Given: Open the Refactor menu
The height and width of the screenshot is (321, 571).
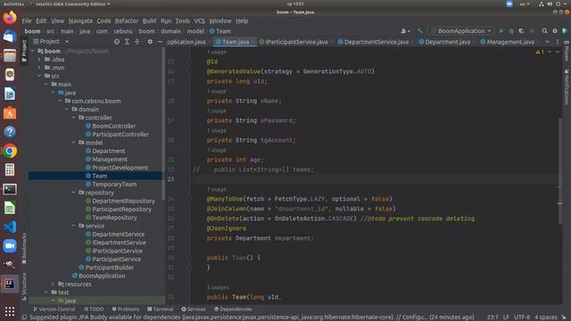Looking at the screenshot, I should [127, 21].
